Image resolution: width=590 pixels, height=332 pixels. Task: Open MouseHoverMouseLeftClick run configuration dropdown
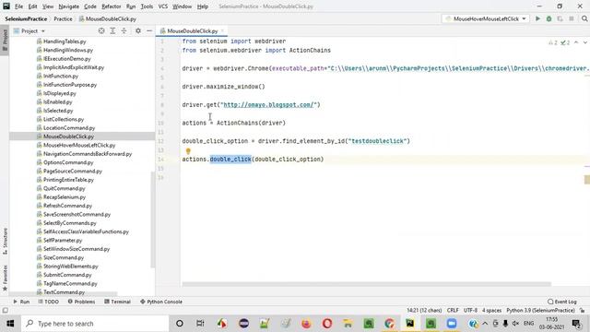[x=486, y=18]
